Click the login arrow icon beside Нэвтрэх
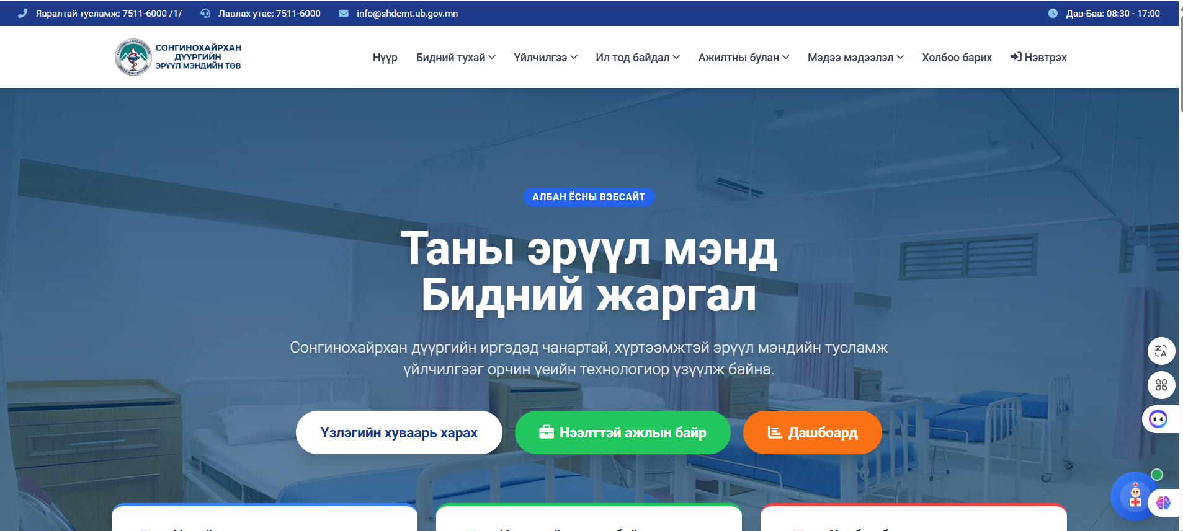The height and width of the screenshot is (531, 1183). point(1016,57)
